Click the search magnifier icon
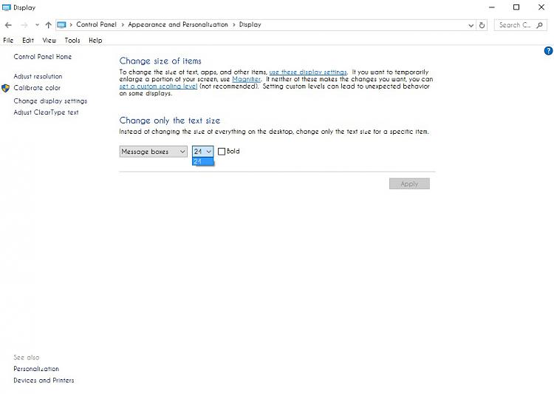Image resolution: width=554 pixels, height=394 pixels. tap(539, 25)
